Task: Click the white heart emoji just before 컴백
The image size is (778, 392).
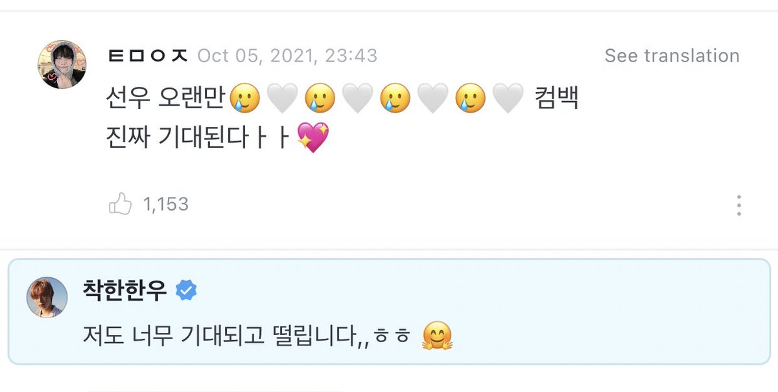Action: pyautogui.click(x=509, y=99)
